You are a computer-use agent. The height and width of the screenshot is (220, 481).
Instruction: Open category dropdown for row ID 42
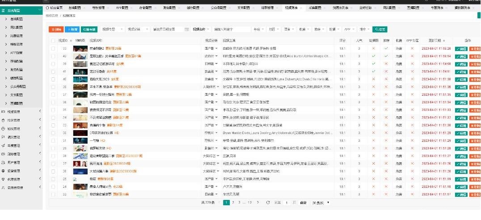click(x=211, y=56)
